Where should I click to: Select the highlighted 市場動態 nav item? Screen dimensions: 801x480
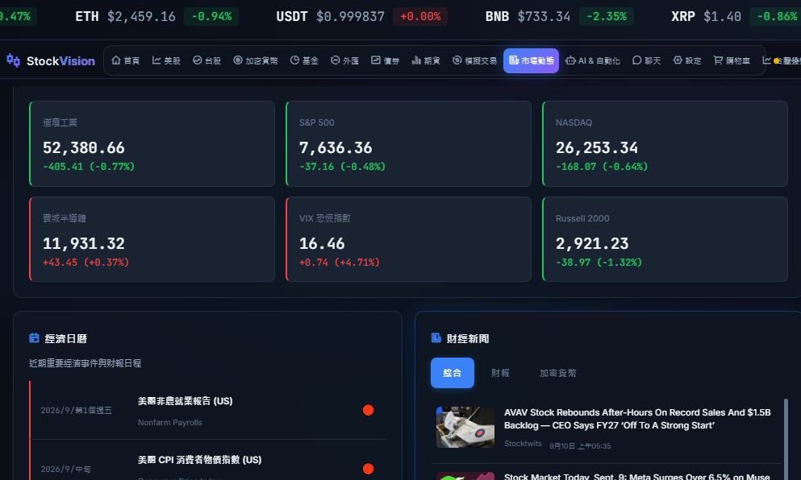coord(532,60)
